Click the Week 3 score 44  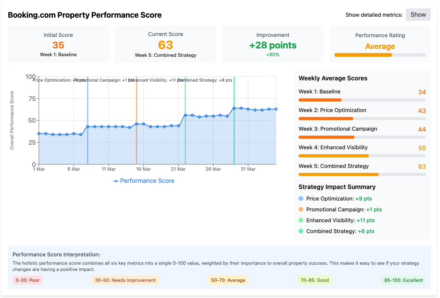pyautogui.click(x=422, y=129)
